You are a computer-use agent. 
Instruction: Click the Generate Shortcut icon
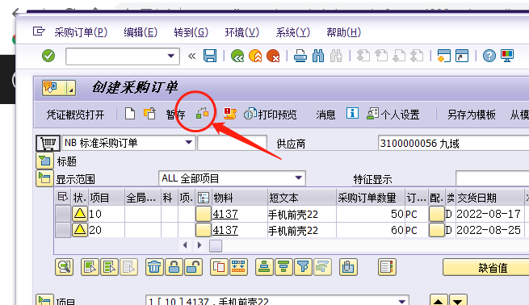click(462, 56)
